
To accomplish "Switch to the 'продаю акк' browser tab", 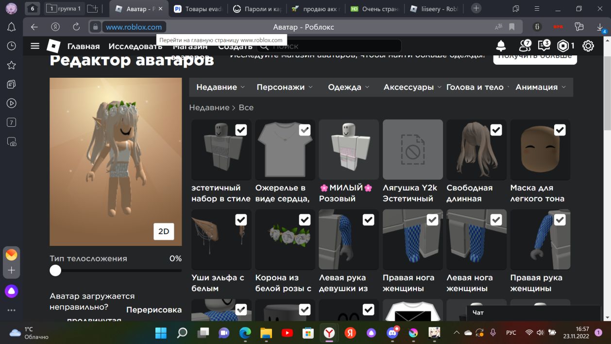I will [x=316, y=9].
